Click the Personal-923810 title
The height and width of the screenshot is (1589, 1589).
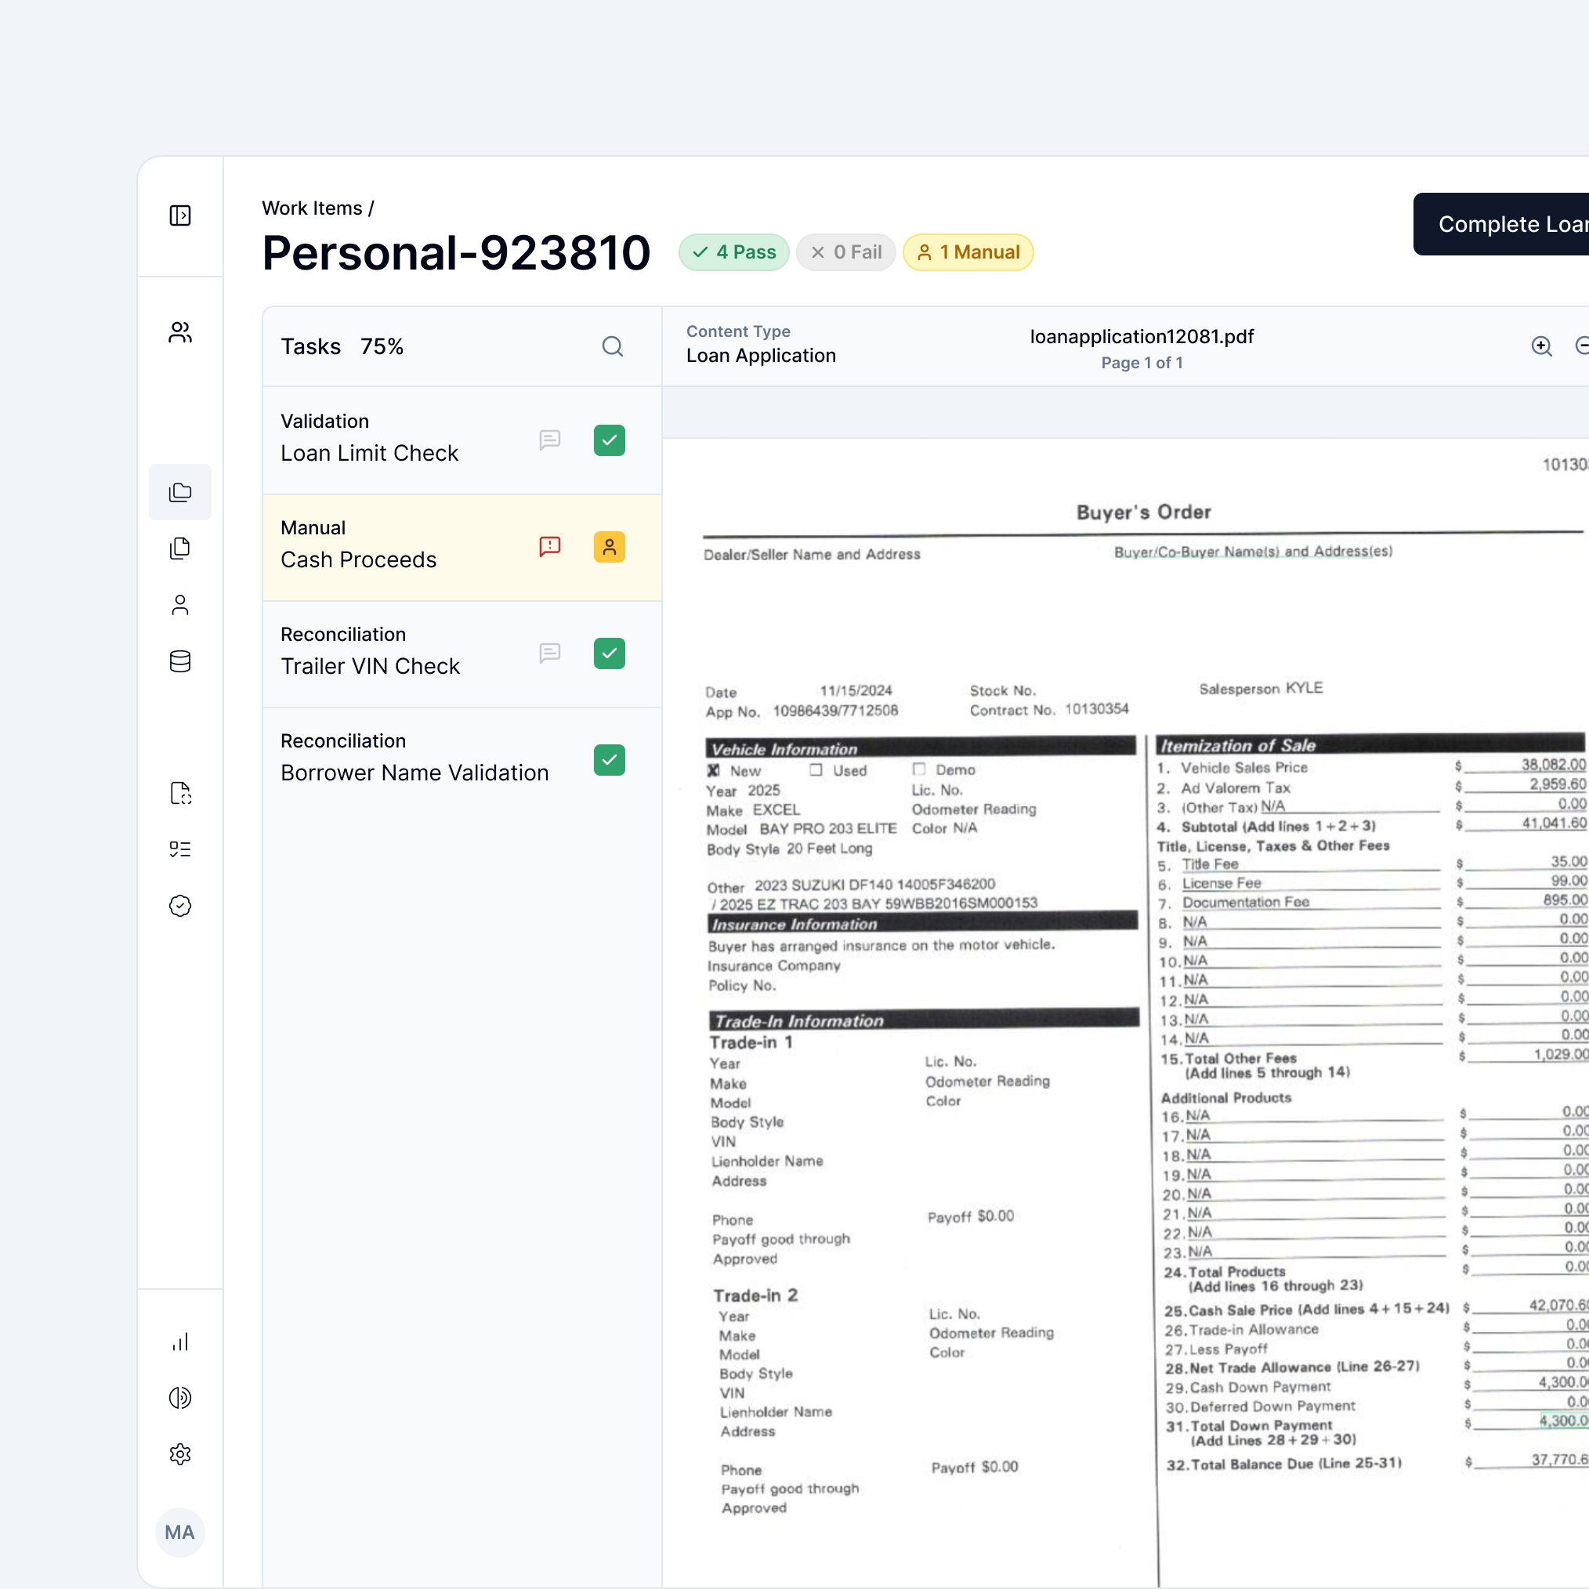click(456, 252)
